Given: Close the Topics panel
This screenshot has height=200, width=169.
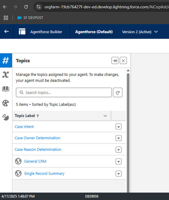Looking at the screenshot, I should 123,60.
